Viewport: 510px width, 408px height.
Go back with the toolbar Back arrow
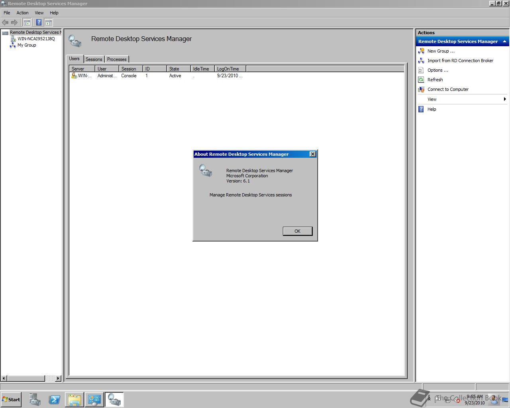[5, 22]
